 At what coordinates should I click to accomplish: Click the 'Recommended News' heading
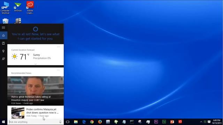pyautogui.click(x=21, y=73)
